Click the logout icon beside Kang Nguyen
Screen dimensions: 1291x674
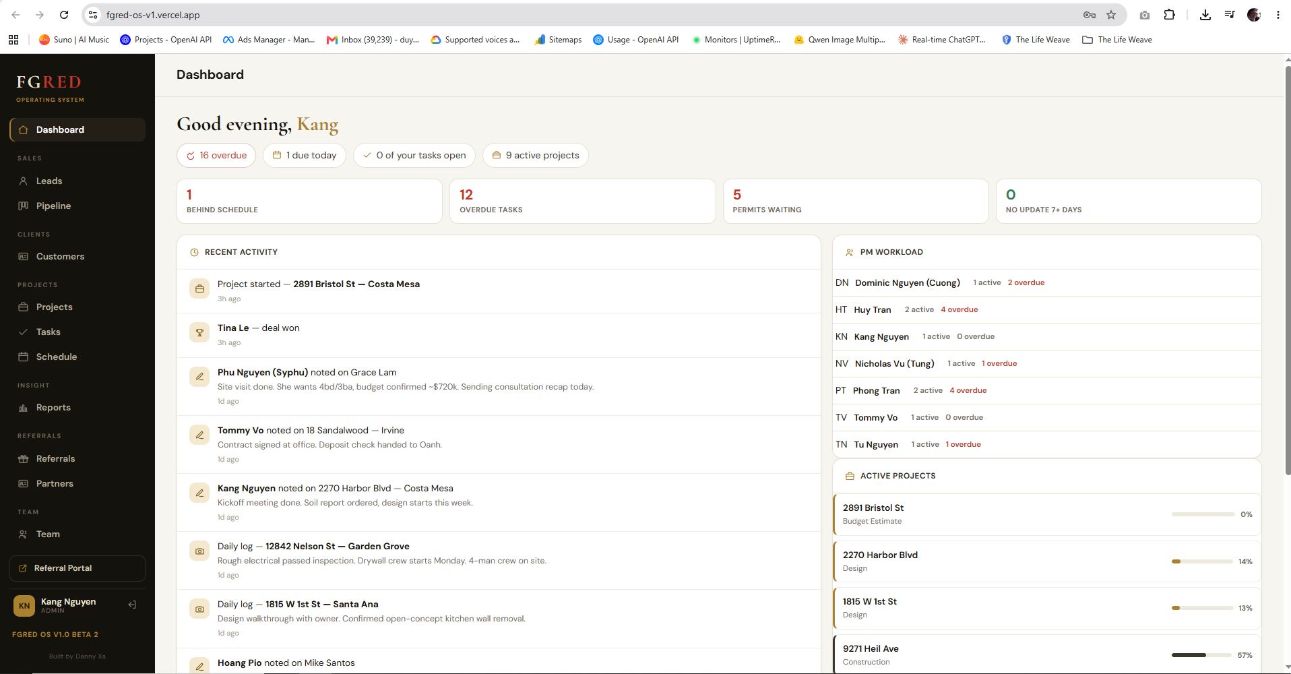click(x=132, y=605)
